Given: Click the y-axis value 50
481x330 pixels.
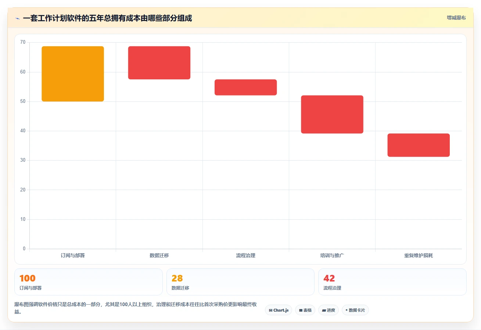Looking at the screenshot, I should tap(23, 101).
